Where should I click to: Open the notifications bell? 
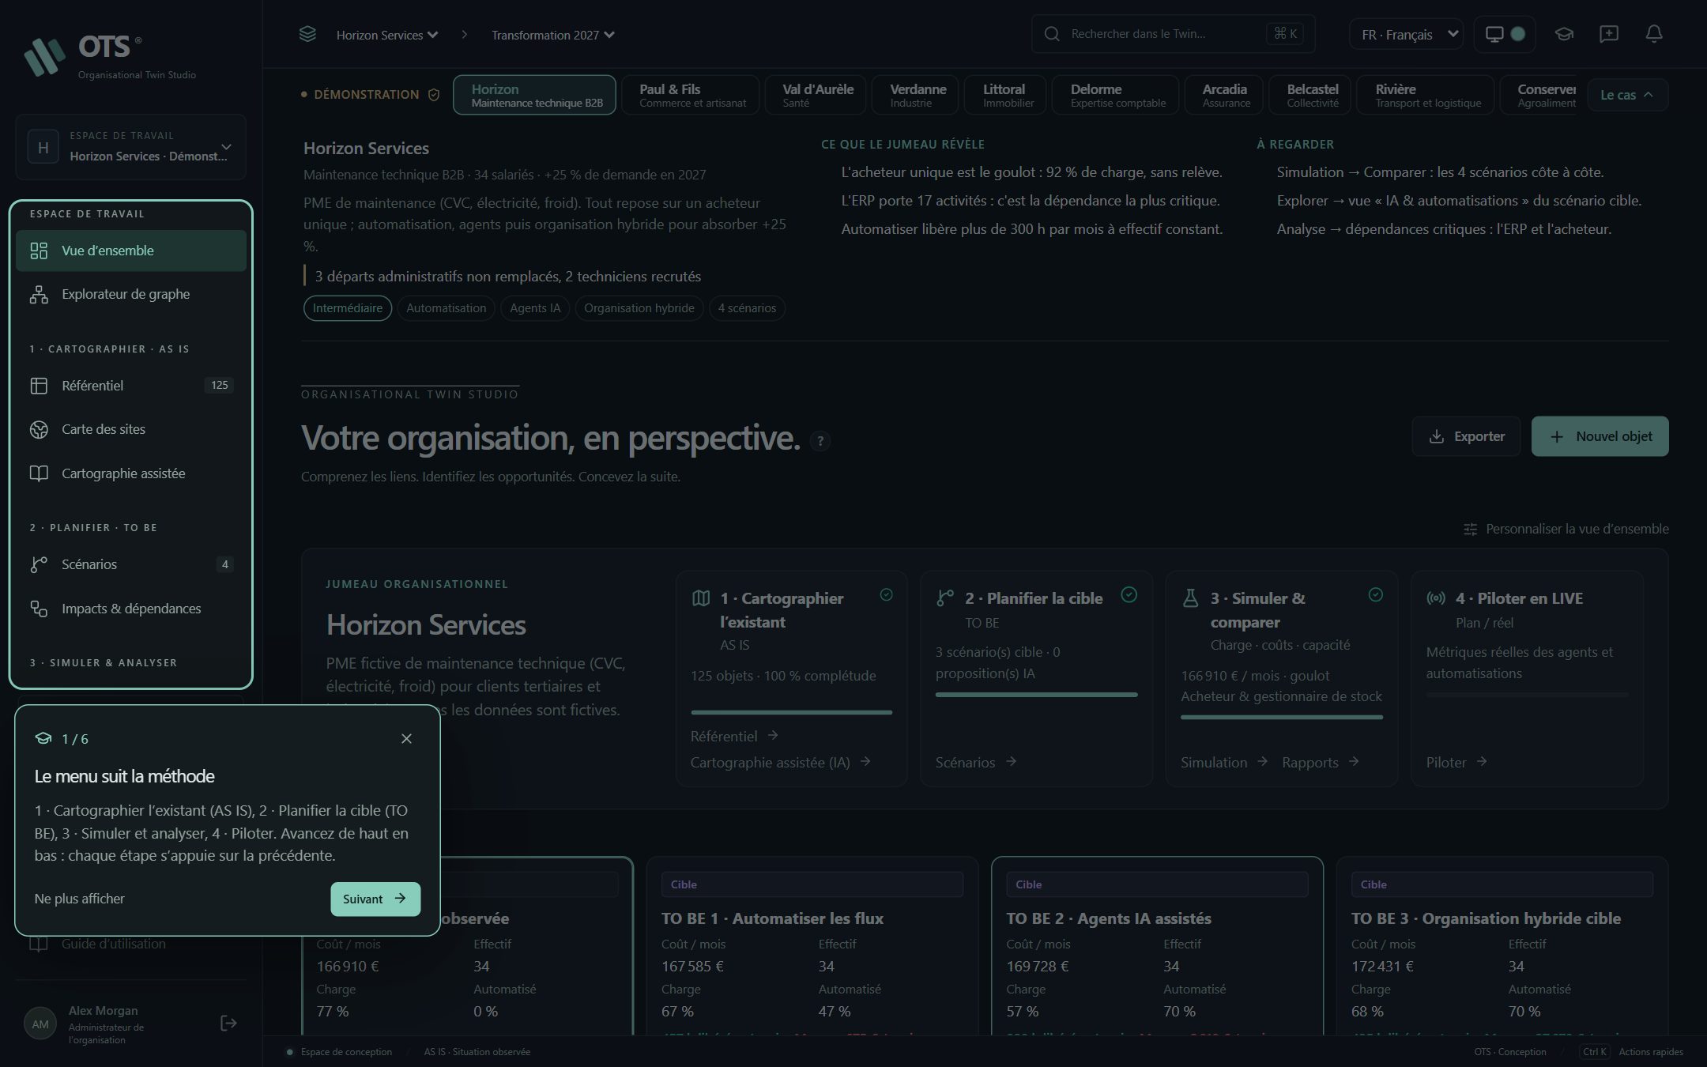click(x=1654, y=34)
